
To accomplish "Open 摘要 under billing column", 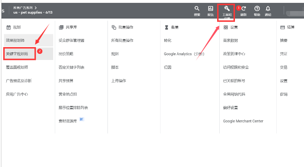I will tap(284, 40).
